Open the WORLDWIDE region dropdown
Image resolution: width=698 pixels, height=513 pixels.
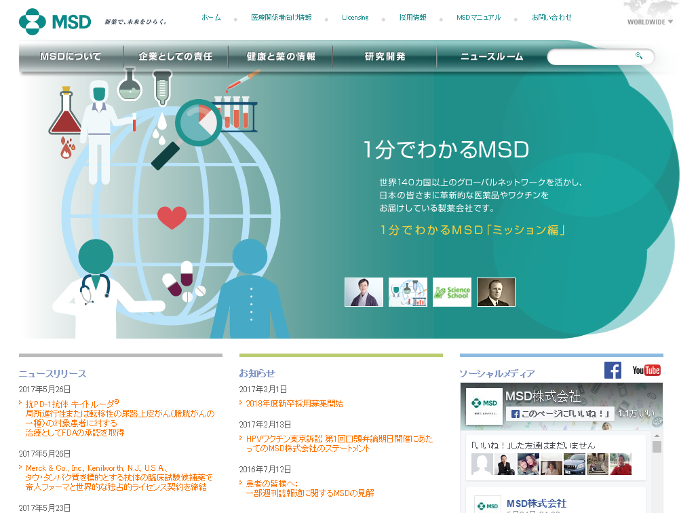(x=650, y=22)
